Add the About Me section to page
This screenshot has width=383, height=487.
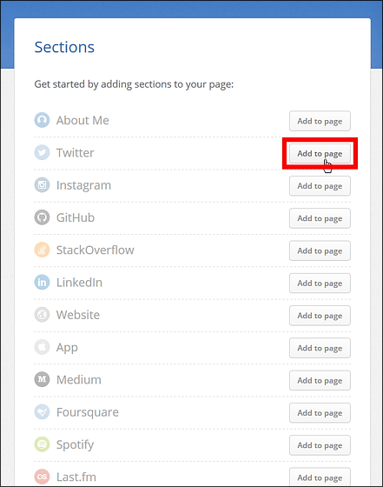(x=320, y=121)
